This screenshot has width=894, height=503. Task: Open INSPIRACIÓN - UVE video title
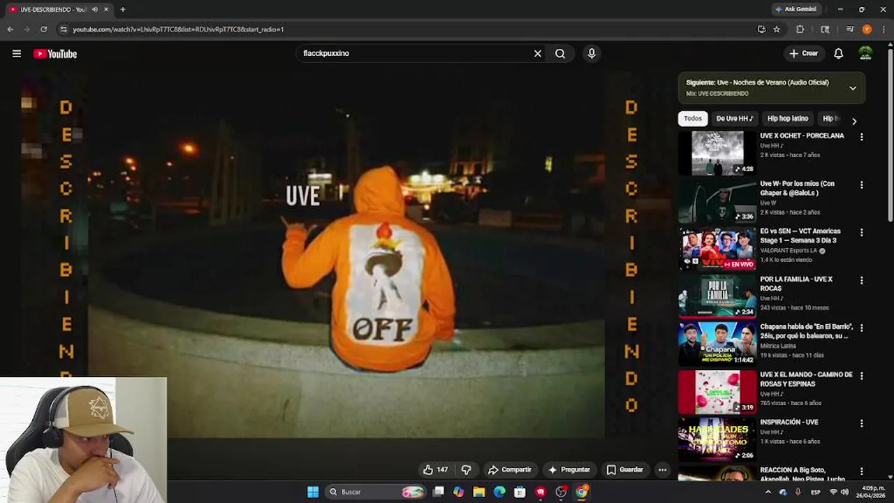789,422
